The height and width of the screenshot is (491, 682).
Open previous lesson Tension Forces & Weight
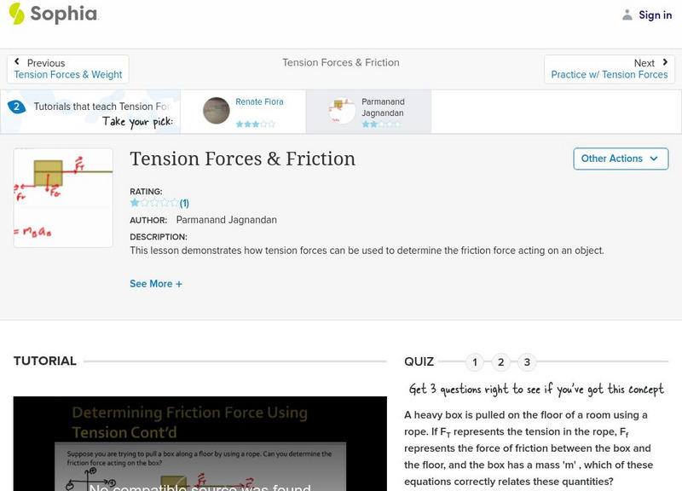68,74
